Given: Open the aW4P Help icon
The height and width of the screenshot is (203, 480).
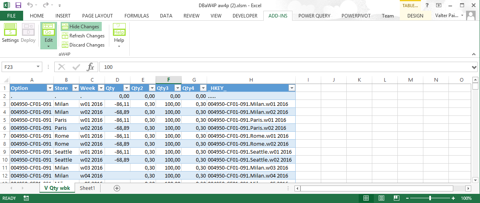Looking at the screenshot, I should (x=119, y=30).
